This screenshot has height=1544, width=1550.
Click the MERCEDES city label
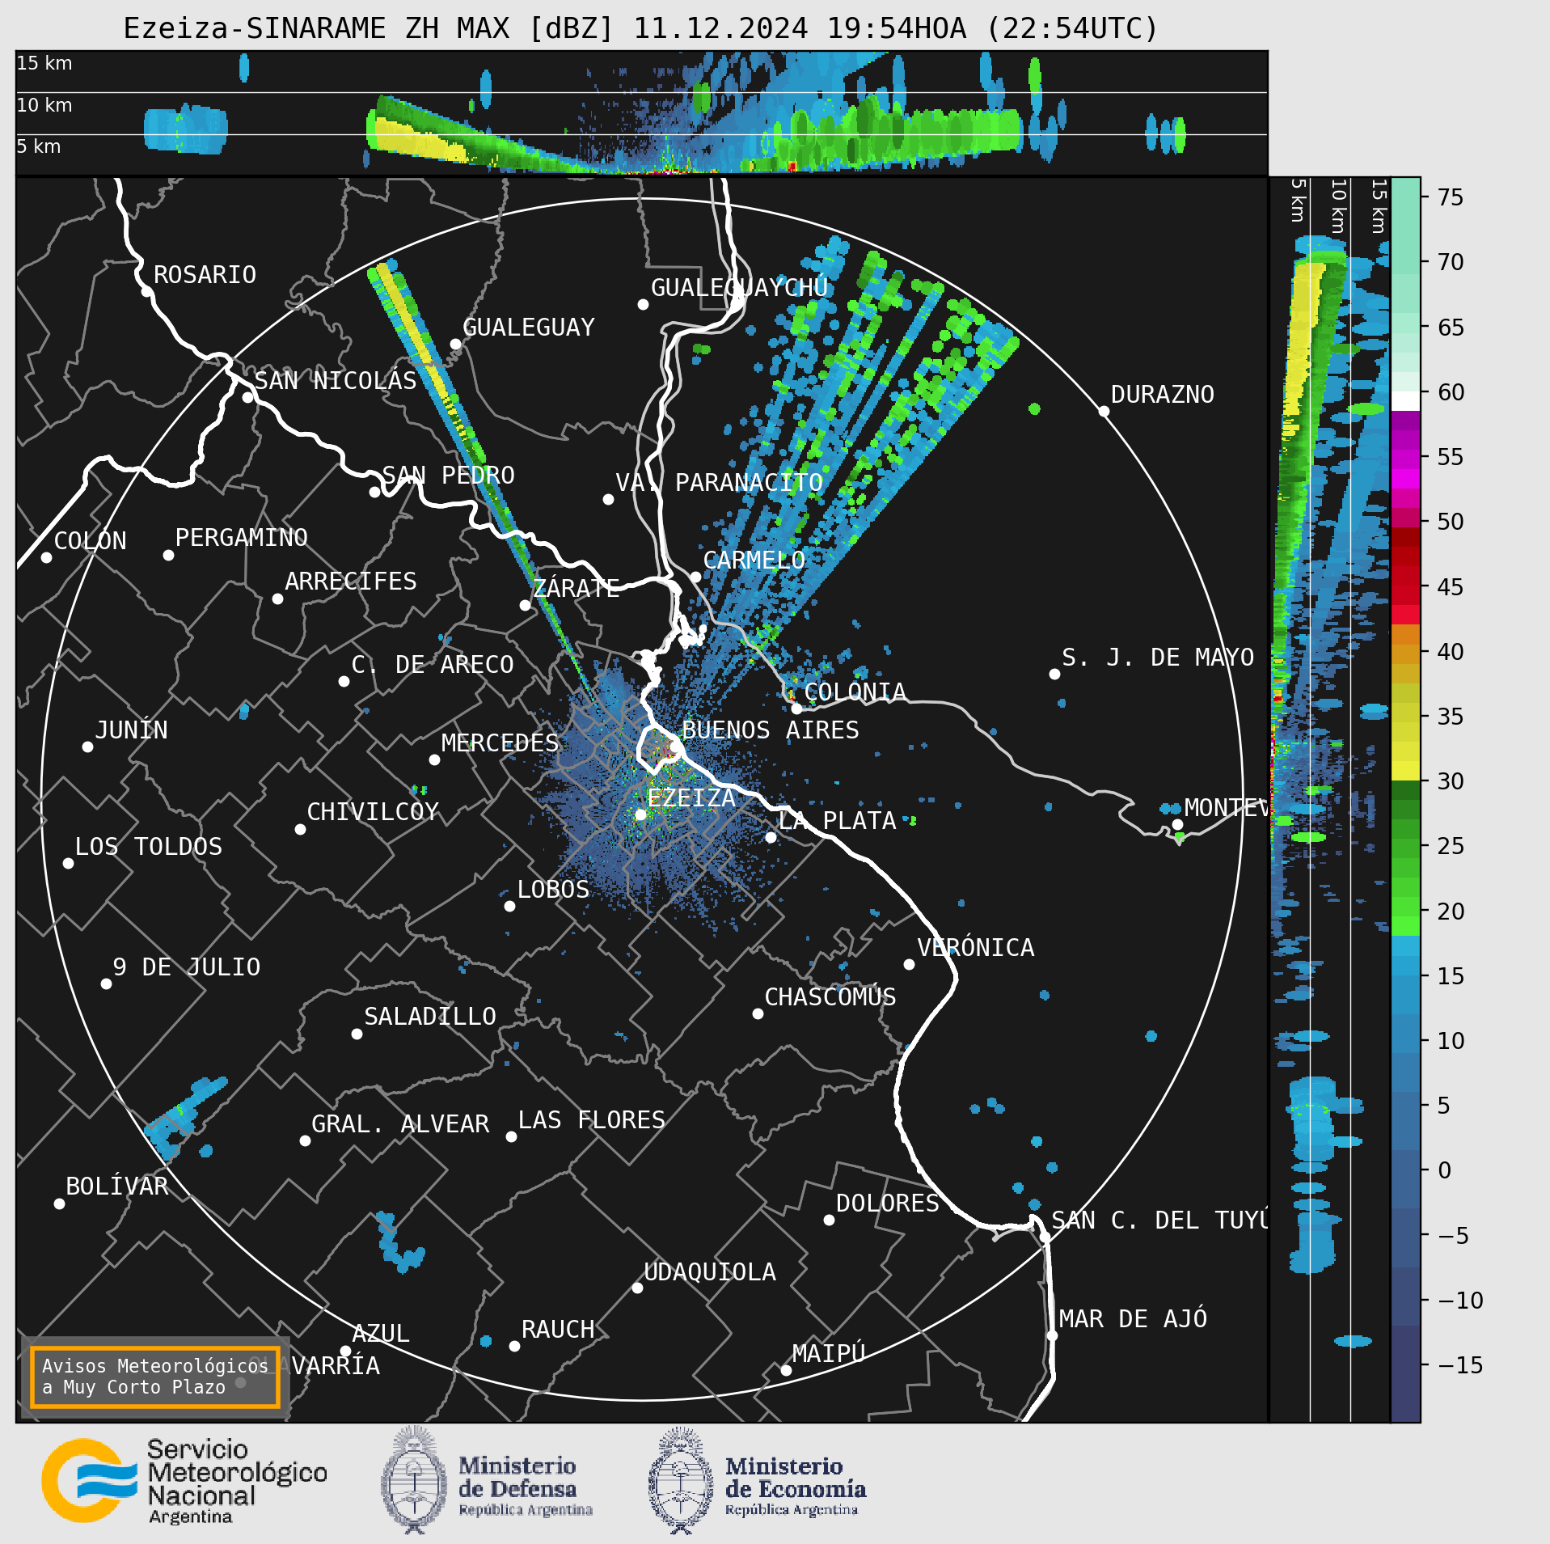tap(500, 742)
